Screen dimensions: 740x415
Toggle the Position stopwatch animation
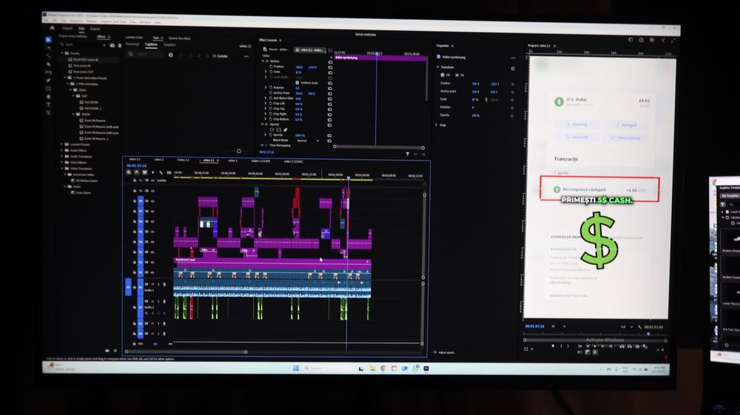(x=272, y=67)
